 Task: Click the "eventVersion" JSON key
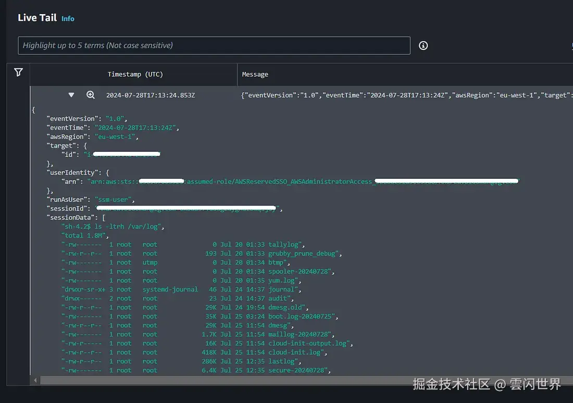[x=72, y=118]
